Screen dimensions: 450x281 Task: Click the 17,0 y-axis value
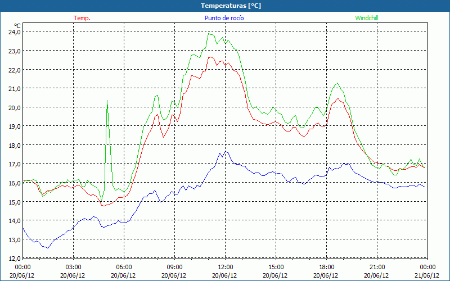pos(15,164)
